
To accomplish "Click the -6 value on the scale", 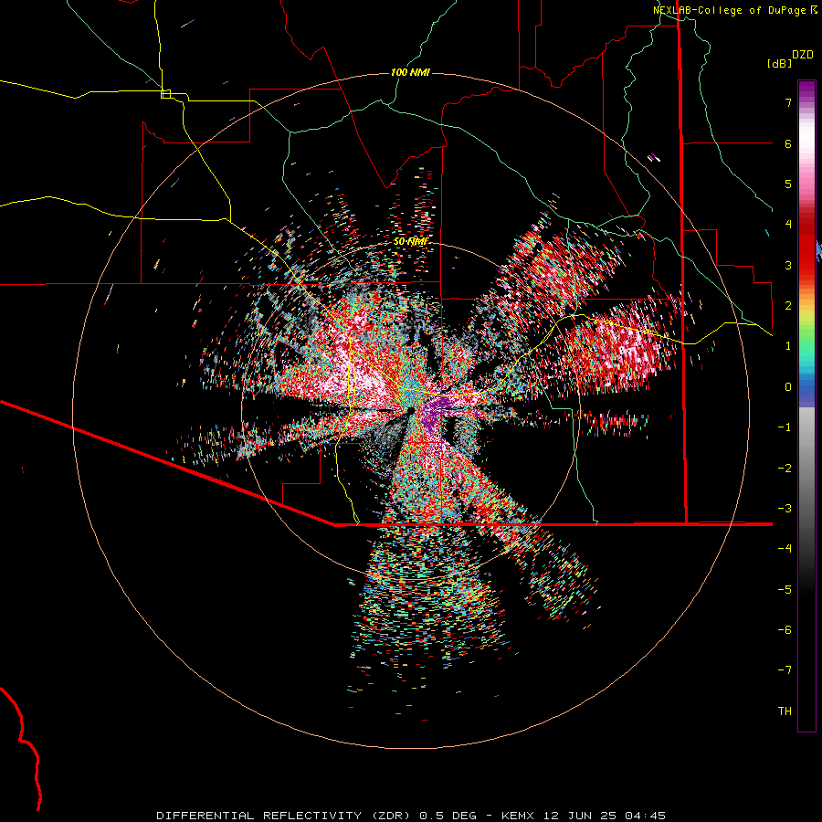I will [x=785, y=630].
